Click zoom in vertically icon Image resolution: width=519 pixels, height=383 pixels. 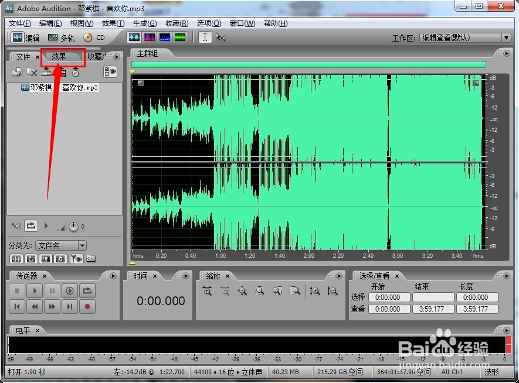pyautogui.click(x=314, y=291)
